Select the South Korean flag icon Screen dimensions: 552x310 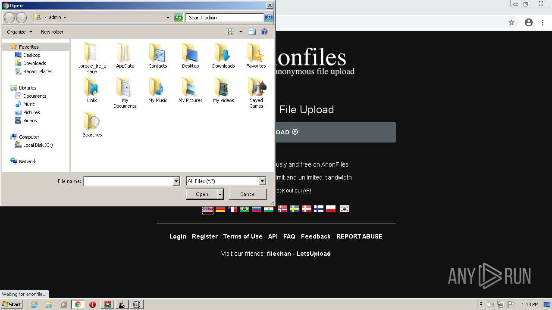(345, 209)
